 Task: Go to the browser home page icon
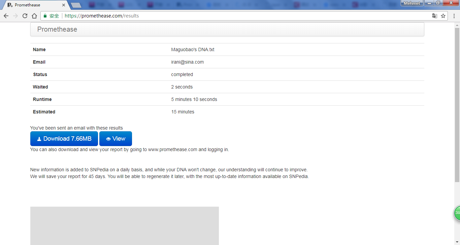pos(34,16)
